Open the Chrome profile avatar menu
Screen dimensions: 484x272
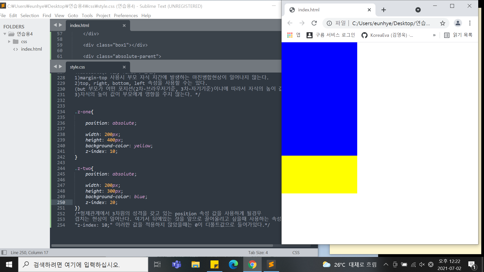tap(458, 23)
